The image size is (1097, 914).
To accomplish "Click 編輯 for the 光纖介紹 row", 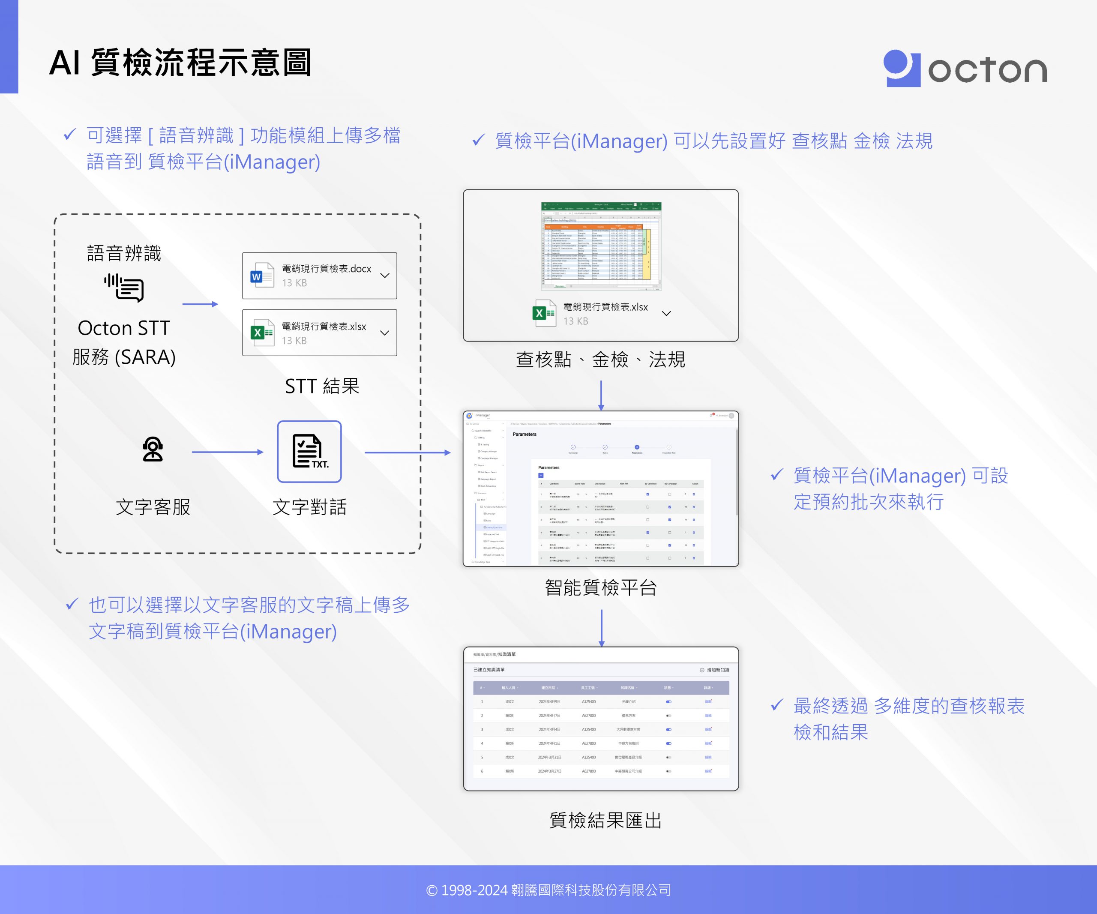I will (708, 701).
